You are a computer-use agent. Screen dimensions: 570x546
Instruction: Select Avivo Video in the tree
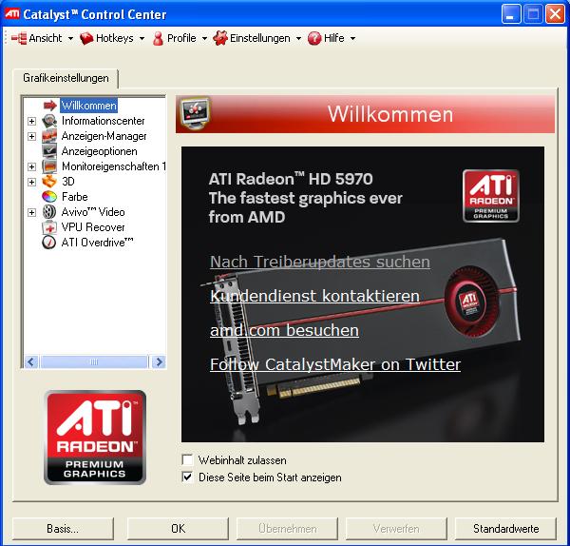[93, 212]
